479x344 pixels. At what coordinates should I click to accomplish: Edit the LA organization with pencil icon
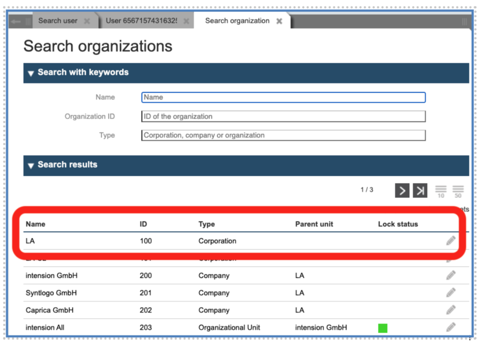coord(450,241)
